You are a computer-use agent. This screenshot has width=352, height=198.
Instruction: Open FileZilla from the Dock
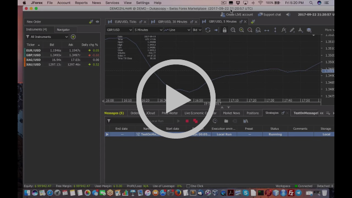291,193
